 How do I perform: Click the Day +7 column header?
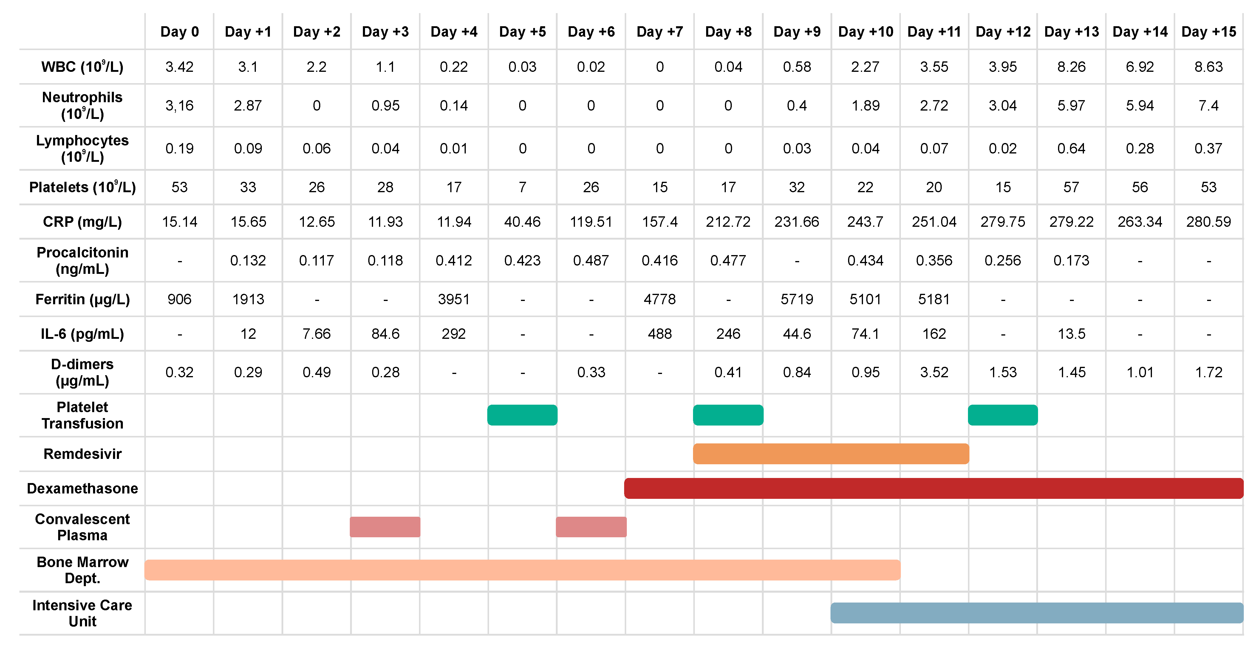(659, 32)
